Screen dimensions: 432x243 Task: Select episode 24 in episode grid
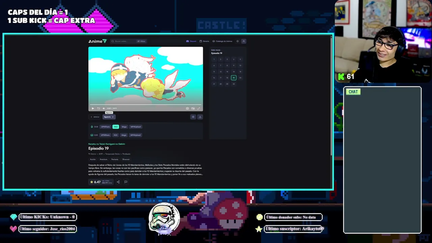pyautogui.click(x=234, y=84)
